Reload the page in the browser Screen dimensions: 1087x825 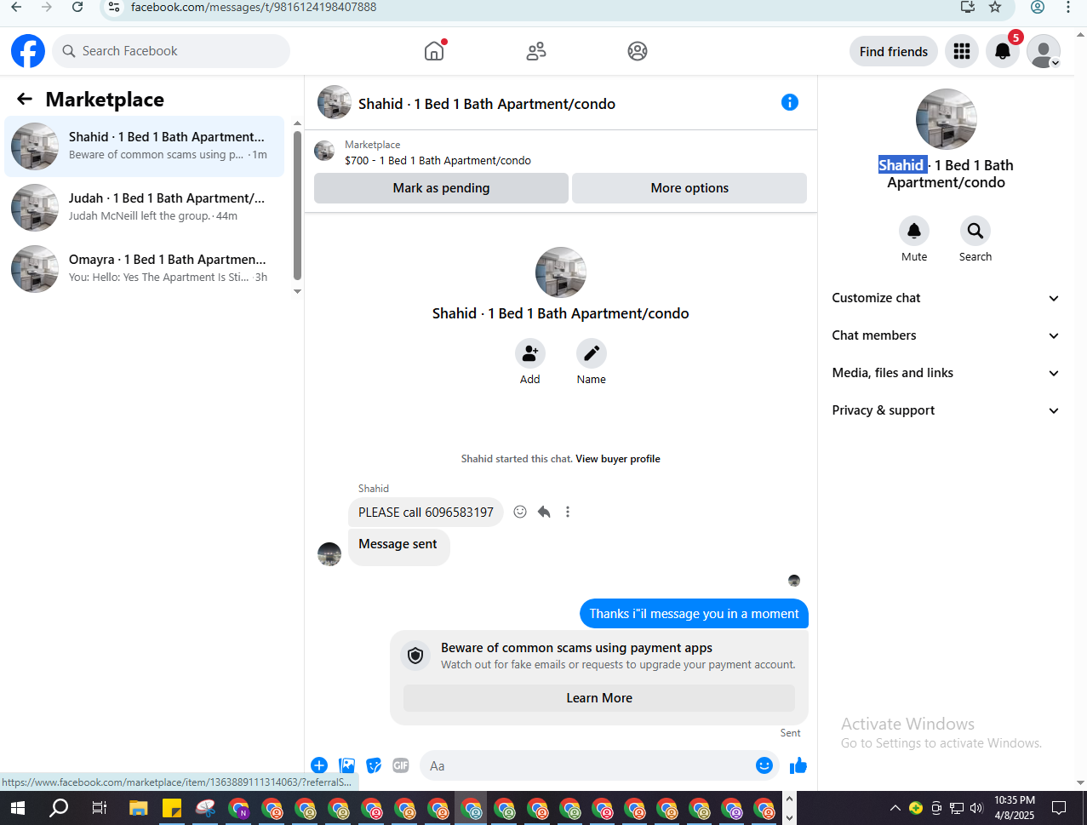[77, 7]
